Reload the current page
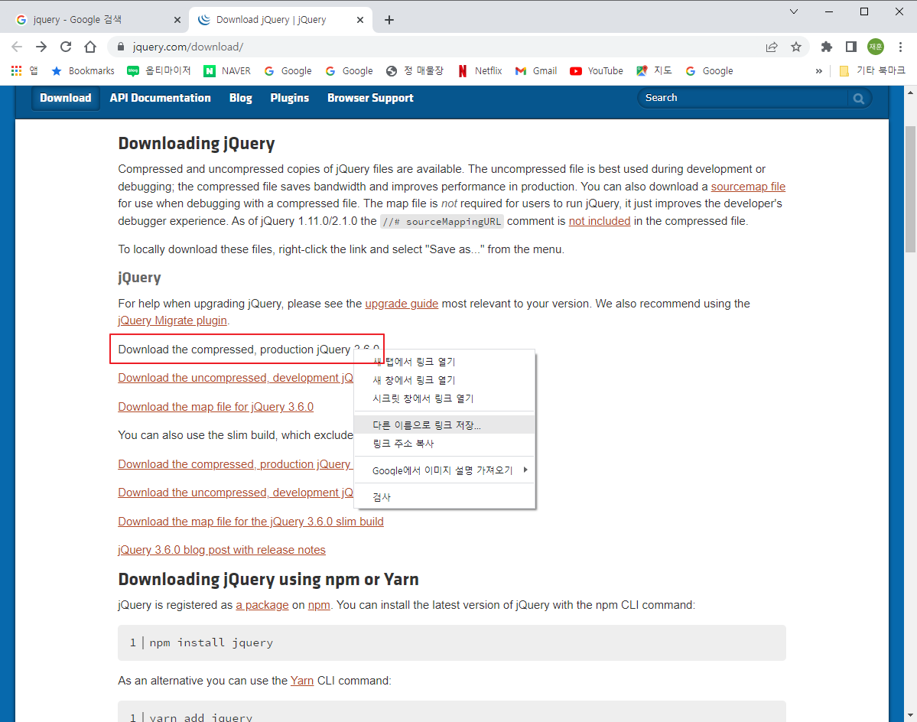The width and height of the screenshot is (917, 722). (x=66, y=47)
